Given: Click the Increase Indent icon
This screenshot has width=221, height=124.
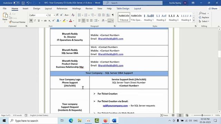Looking at the screenshot, I should pos(103,15).
